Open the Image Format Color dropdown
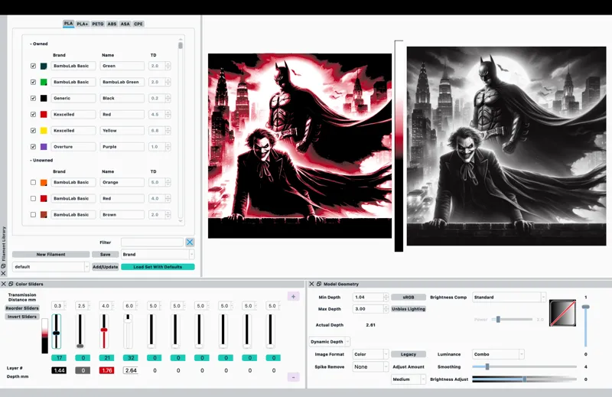The image size is (612, 397). (370, 354)
